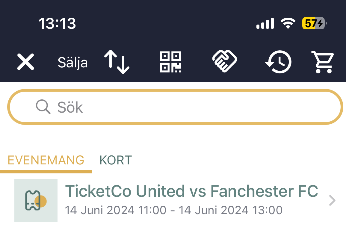The image size is (346, 227).
Task: Open the shopping cart
Action: 323,62
